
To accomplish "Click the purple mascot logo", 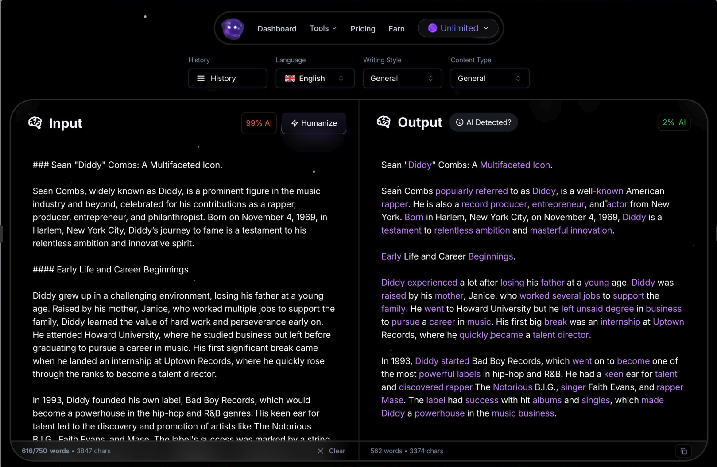I will coord(233,29).
